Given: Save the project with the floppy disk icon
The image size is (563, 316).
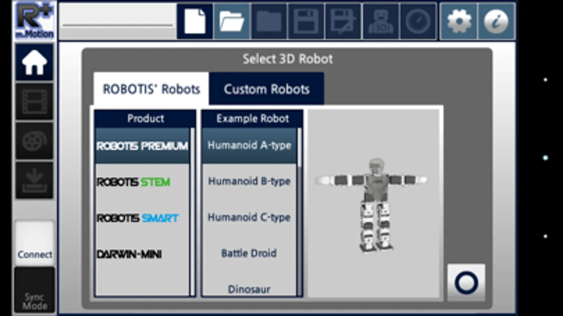Looking at the screenshot, I should [x=306, y=21].
